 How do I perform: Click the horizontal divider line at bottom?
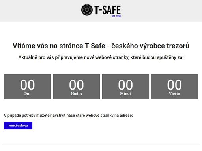point(101,144)
